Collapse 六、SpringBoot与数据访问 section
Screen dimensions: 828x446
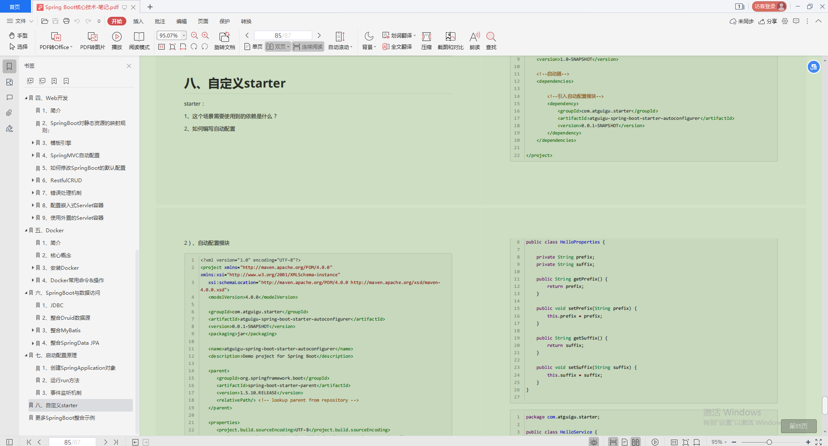(x=26, y=293)
